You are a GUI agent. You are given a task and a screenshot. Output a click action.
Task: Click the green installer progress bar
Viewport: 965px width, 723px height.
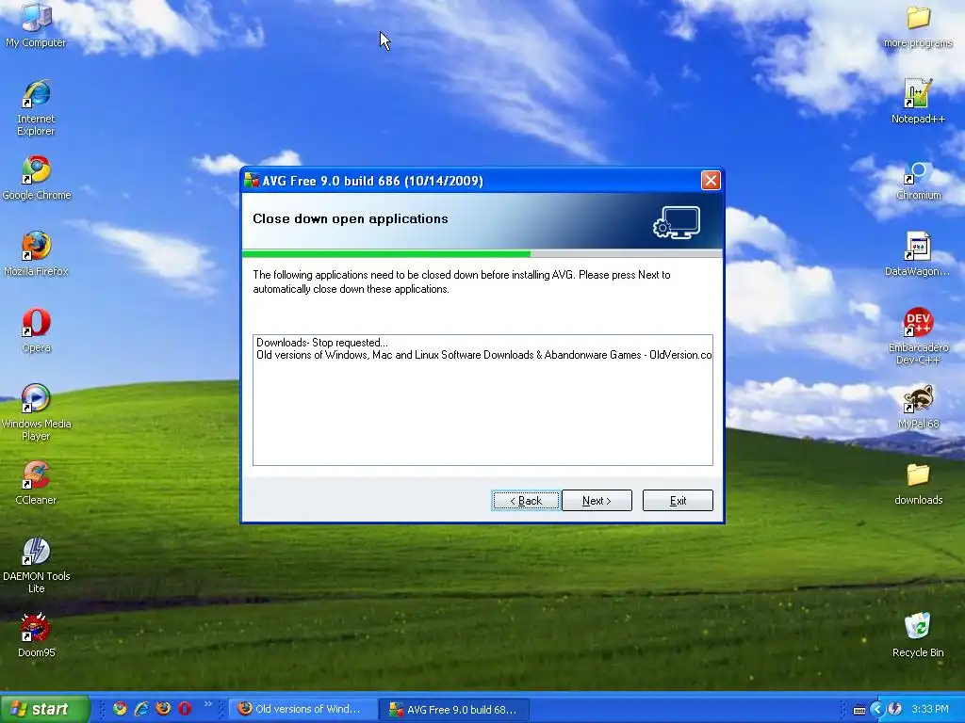click(386, 253)
